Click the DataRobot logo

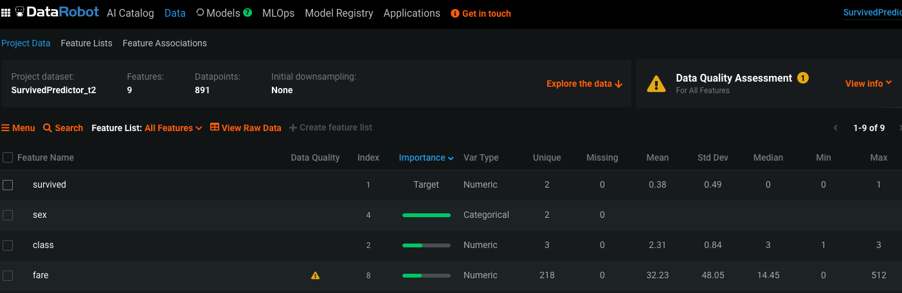coord(57,12)
